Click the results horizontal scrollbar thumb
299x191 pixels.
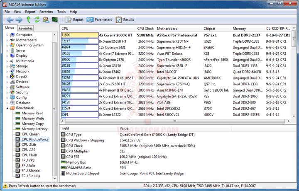click(174, 121)
